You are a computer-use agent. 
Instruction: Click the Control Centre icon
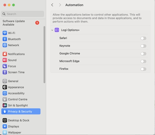coord(5,99)
